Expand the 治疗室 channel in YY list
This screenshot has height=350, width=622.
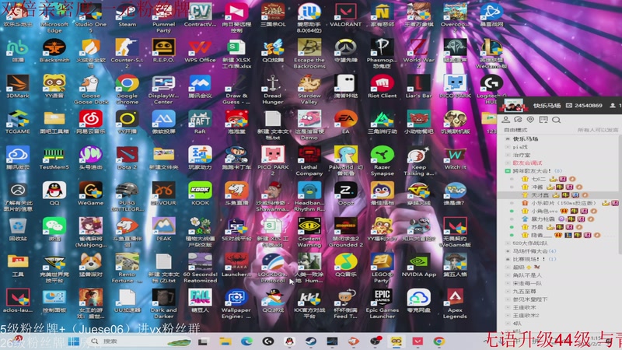pyautogui.click(x=508, y=155)
